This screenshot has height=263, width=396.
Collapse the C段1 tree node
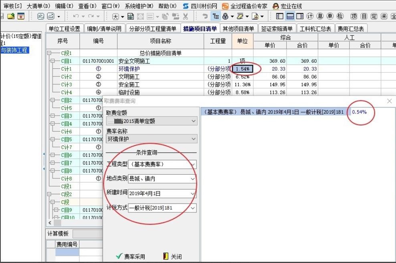click(49, 53)
